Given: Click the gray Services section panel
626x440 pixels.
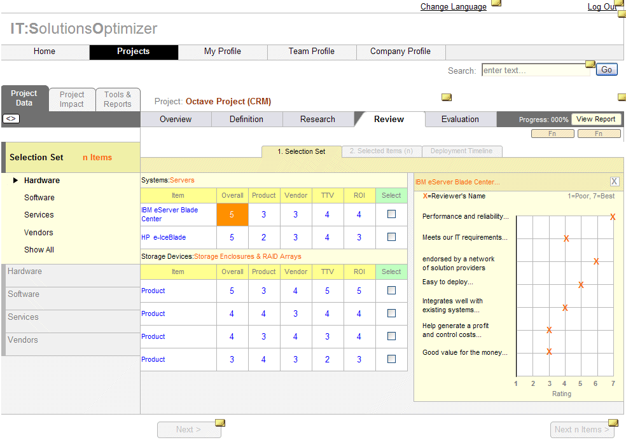Looking at the screenshot, I should tap(73, 321).
